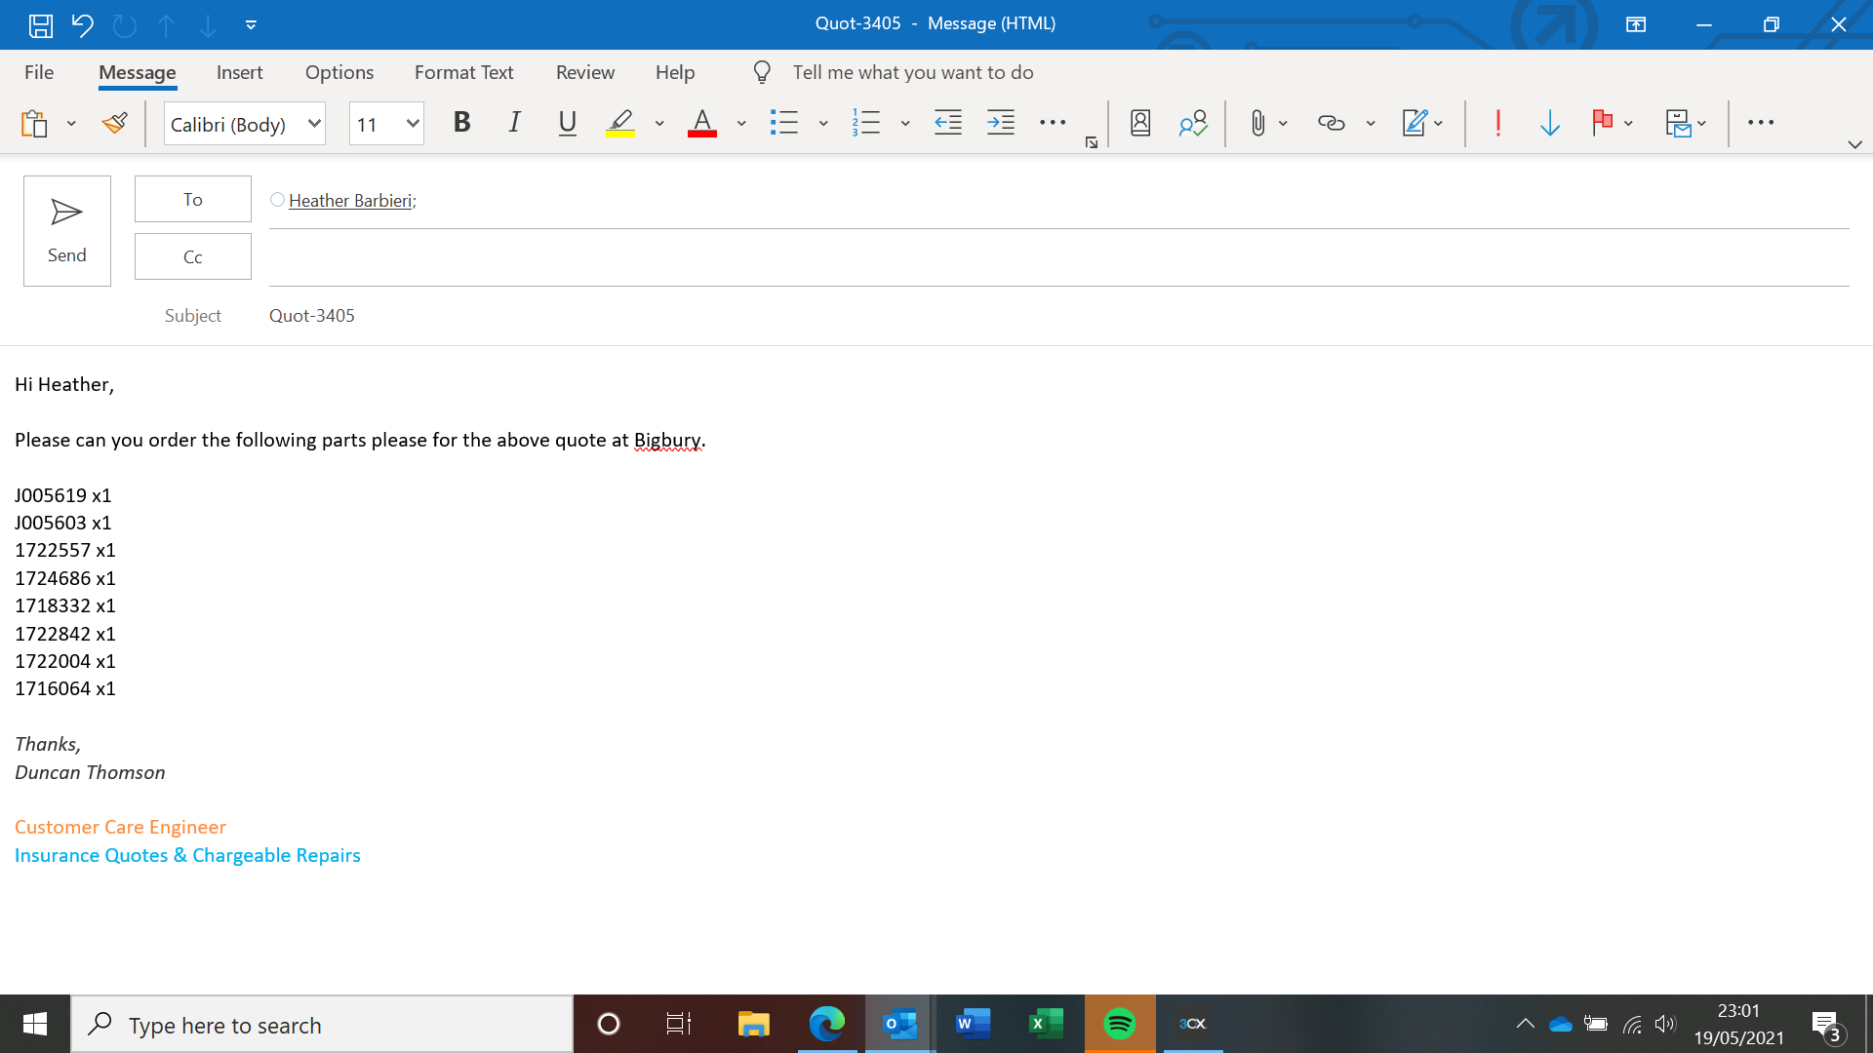
Task: Apply the red font color swatch
Action: (x=702, y=123)
